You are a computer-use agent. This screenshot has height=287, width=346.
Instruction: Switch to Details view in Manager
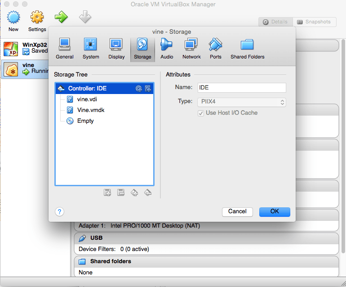click(x=275, y=22)
